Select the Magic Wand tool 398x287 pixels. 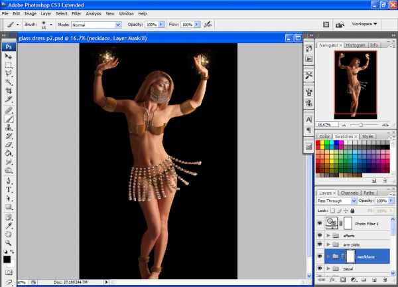9,82
